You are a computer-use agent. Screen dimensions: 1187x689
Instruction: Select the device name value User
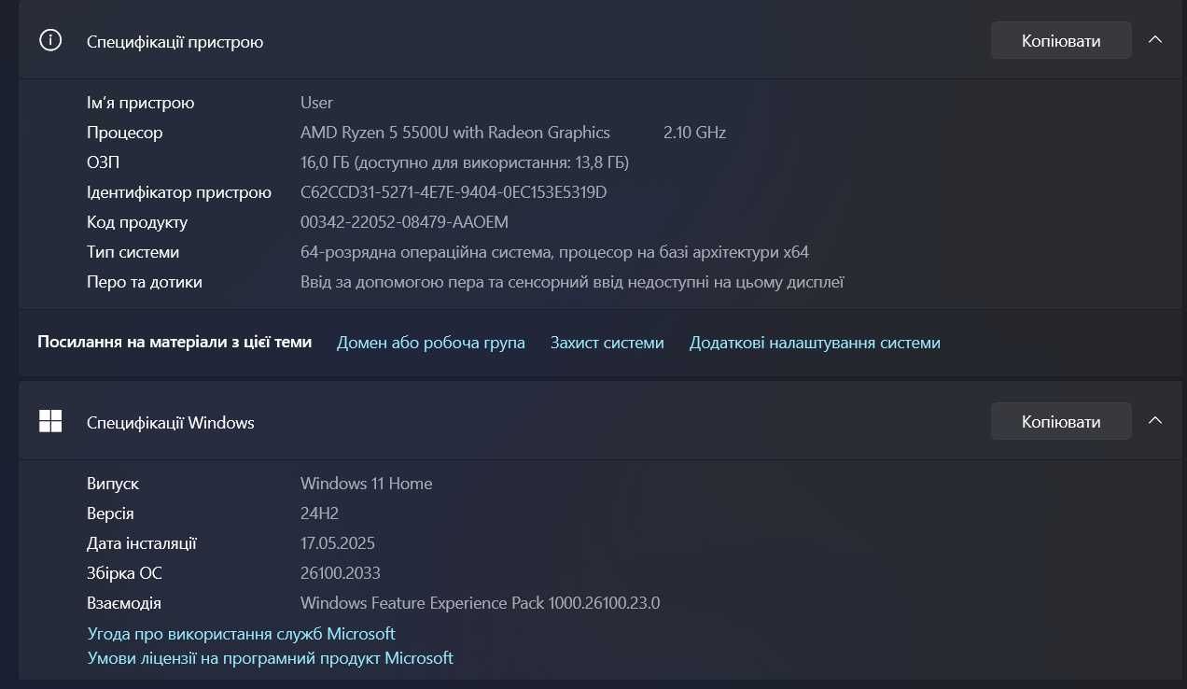(x=316, y=103)
